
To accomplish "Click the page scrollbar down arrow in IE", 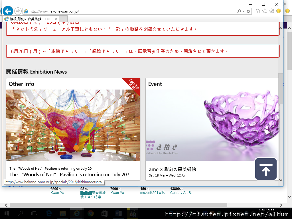I will [281, 180].
